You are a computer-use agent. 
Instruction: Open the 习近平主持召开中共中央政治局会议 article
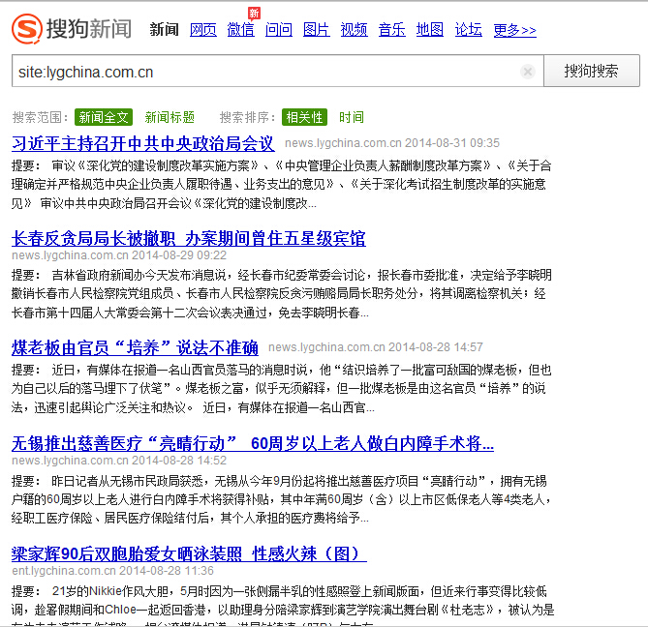pyautogui.click(x=143, y=143)
